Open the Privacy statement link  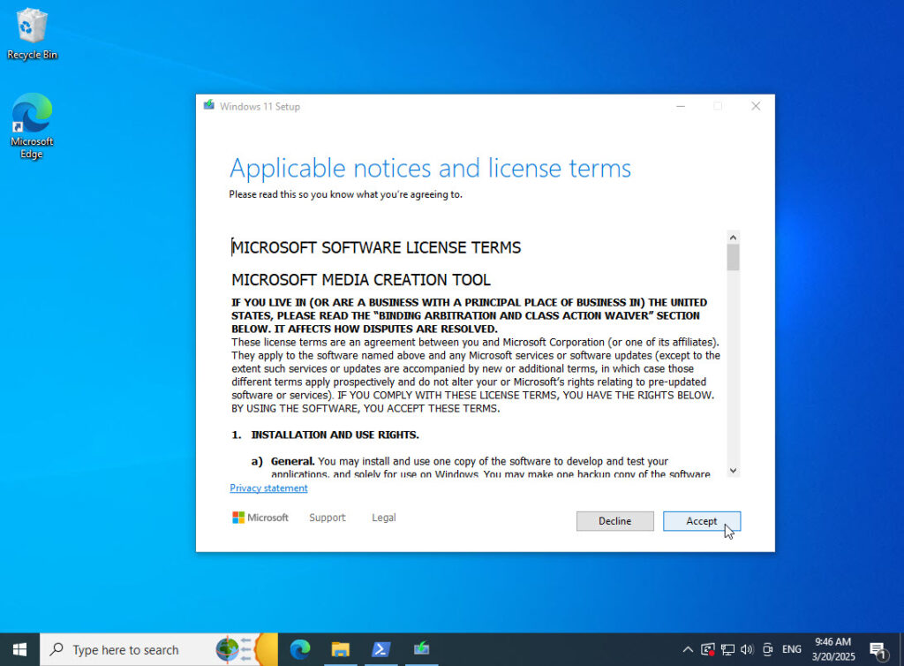[x=268, y=488]
